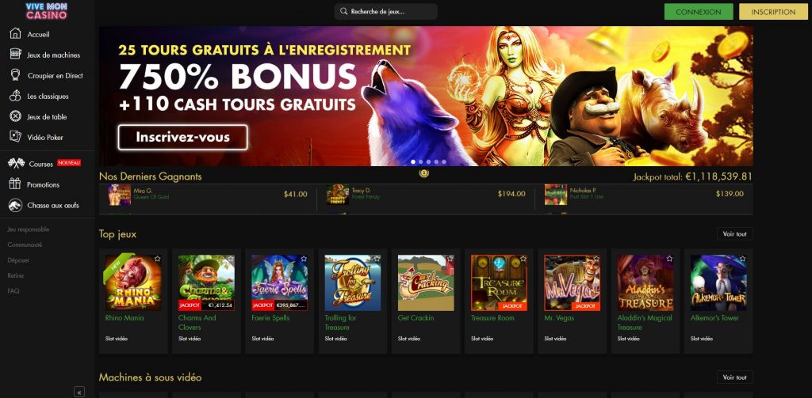Open the Jeux de machines slot icon
812x398 pixels.
tap(16, 55)
